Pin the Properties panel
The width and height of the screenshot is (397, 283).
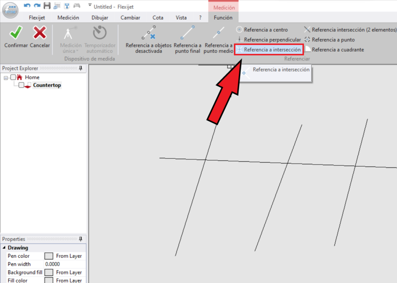click(x=81, y=239)
